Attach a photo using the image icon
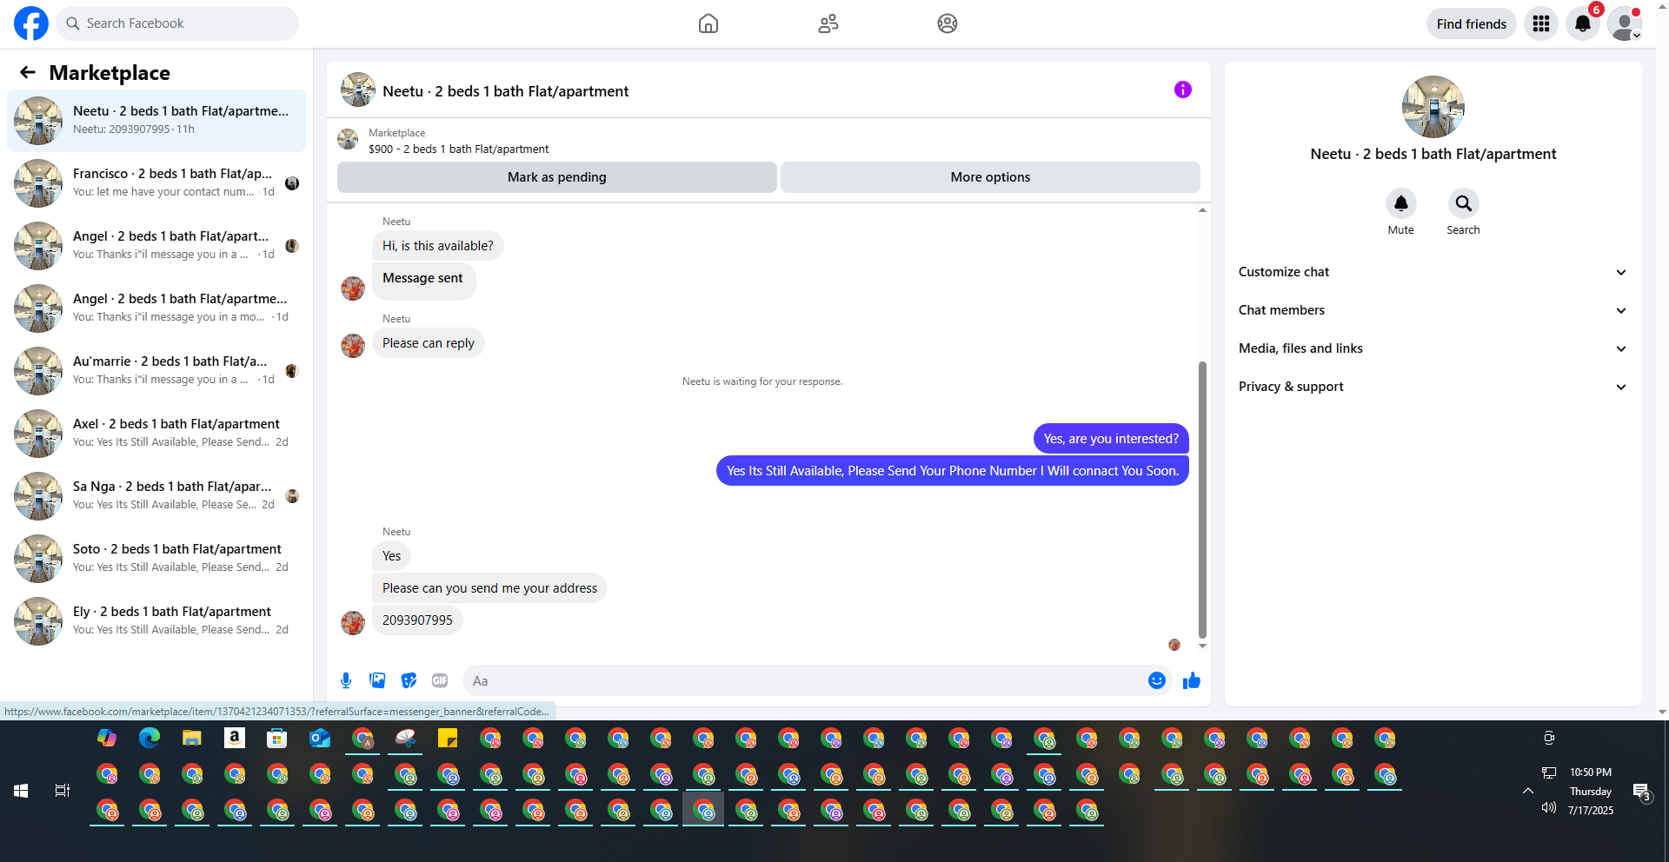 (377, 680)
